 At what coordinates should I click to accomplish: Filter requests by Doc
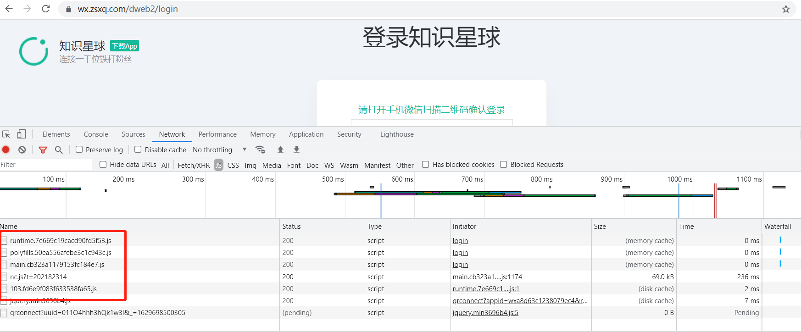[312, 166]
